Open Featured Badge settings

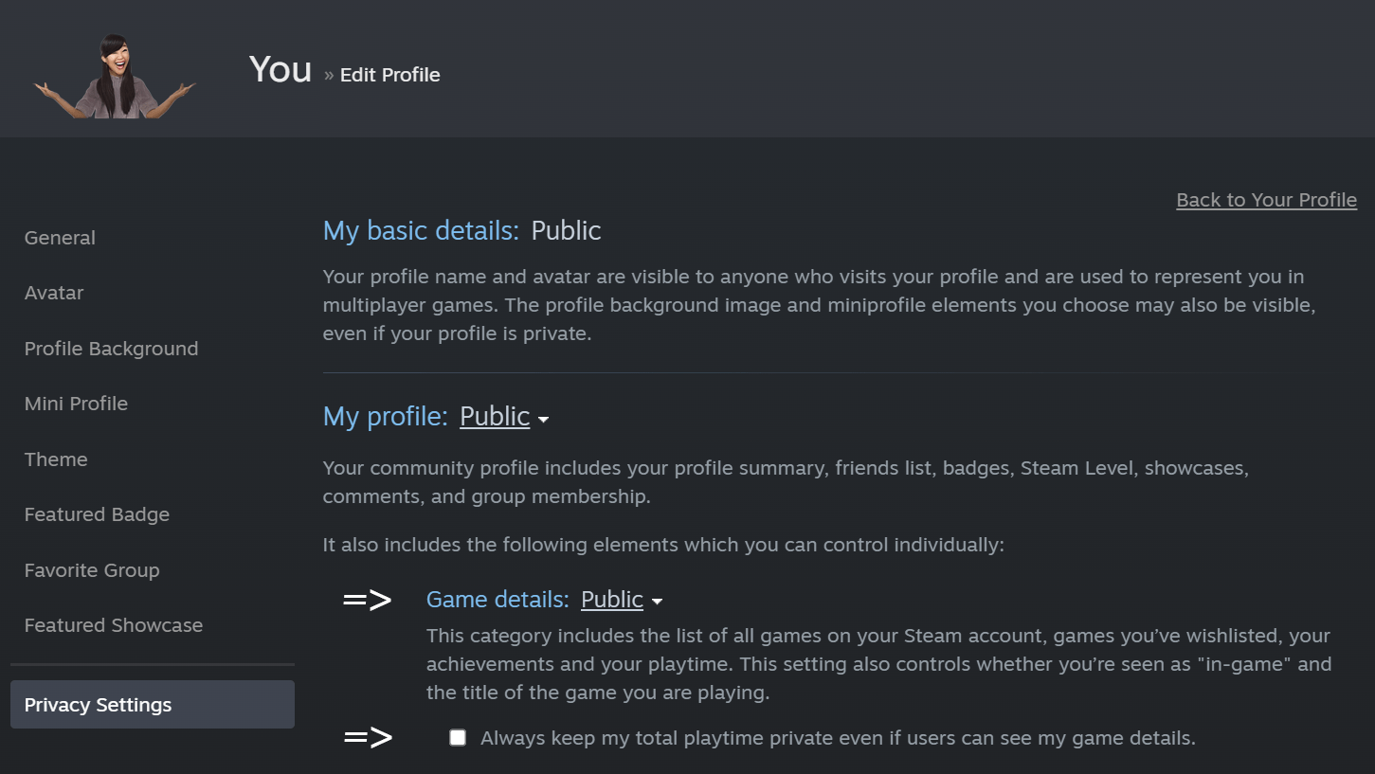(97, 514)
